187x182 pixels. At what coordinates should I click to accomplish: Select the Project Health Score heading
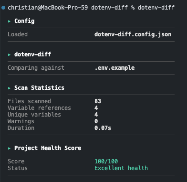pyautogui.click(x=48, y=148)
